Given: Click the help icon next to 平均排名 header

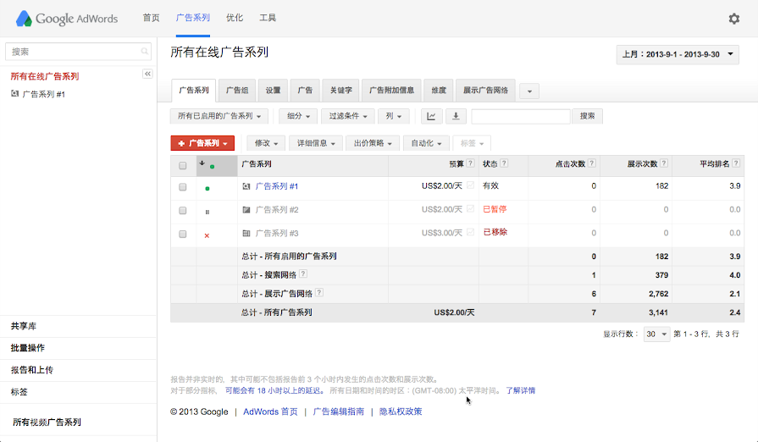Looking at the screenshot, I should click(736, 163).
